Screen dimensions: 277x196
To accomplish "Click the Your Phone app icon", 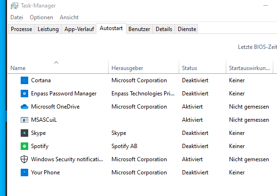I will click(24, 172).
